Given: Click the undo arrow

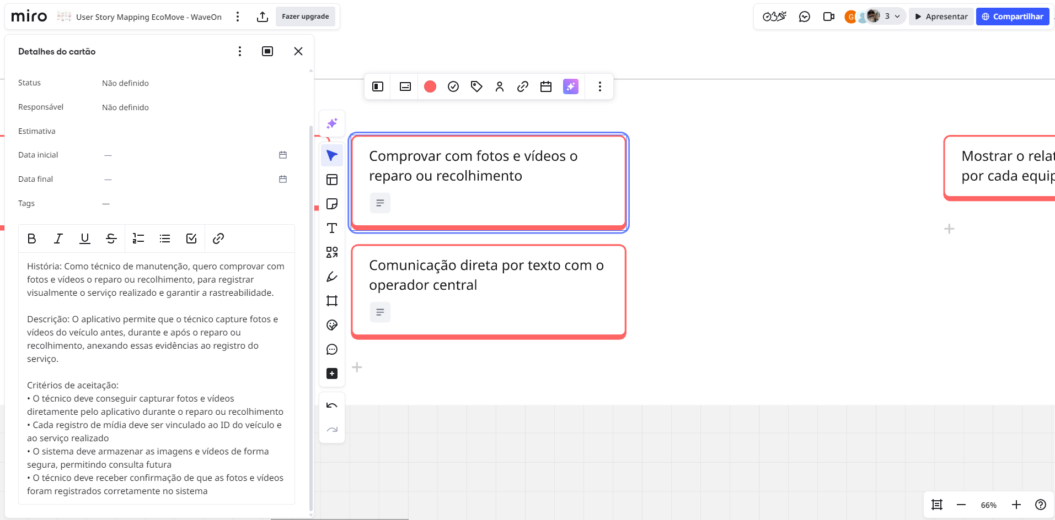Looking at the screenshot, I should [332, 406].
